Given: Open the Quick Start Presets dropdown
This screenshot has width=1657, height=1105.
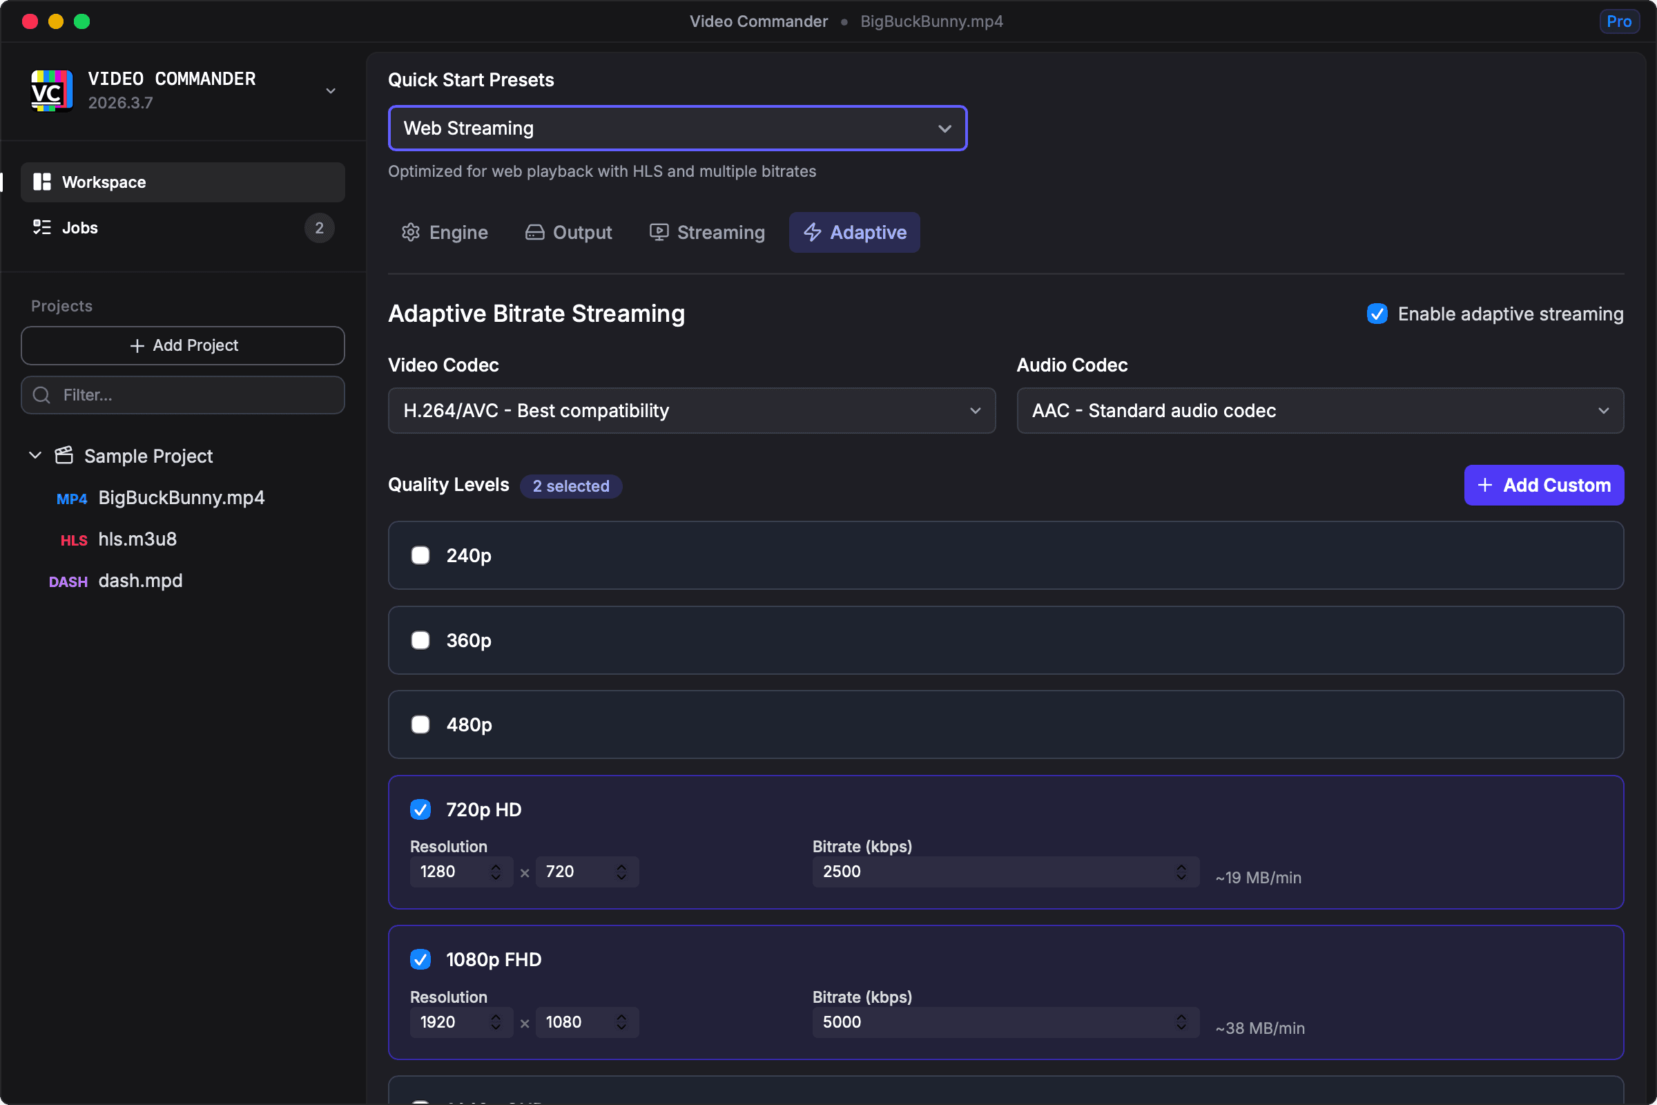Looking at the screenshot, I should (x=677, y=128).
